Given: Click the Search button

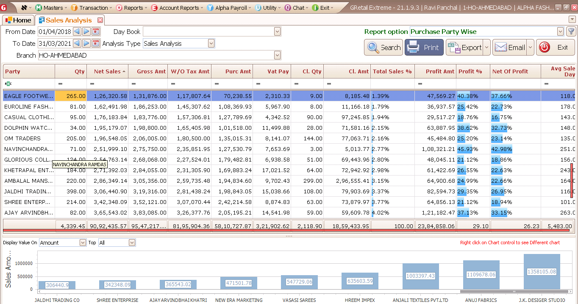Looking at the screenshot, I should [383, 47].
